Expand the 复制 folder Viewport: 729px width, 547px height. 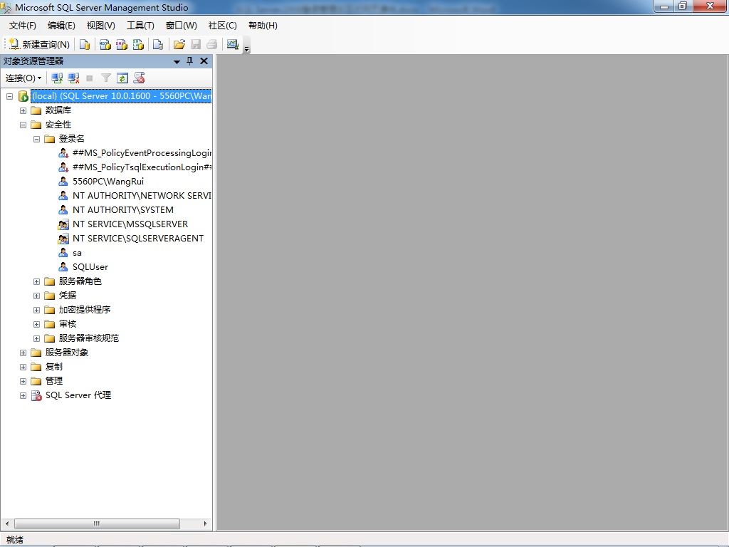point(23,367)
